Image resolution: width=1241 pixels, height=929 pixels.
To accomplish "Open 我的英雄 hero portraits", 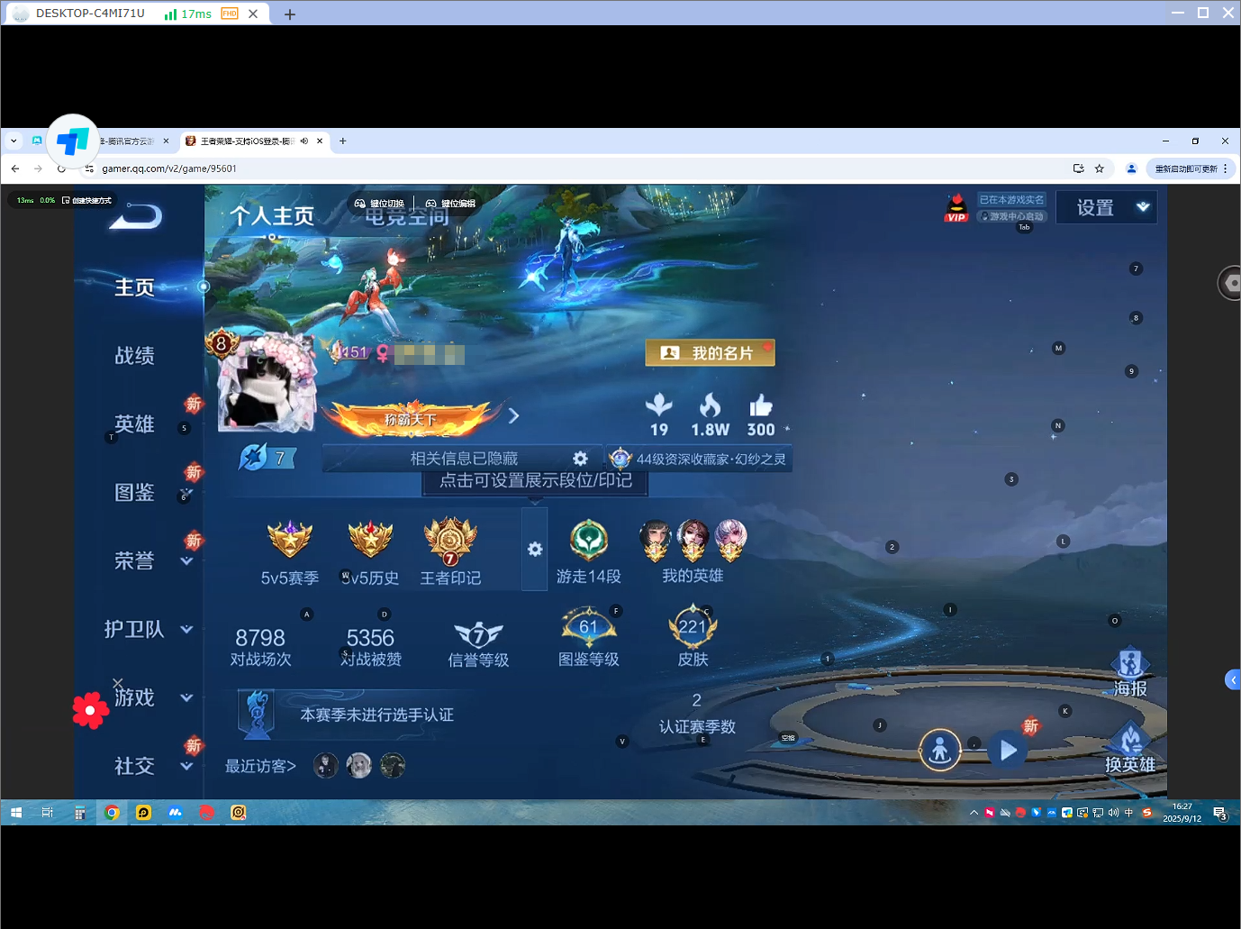I will pos(693,551).
